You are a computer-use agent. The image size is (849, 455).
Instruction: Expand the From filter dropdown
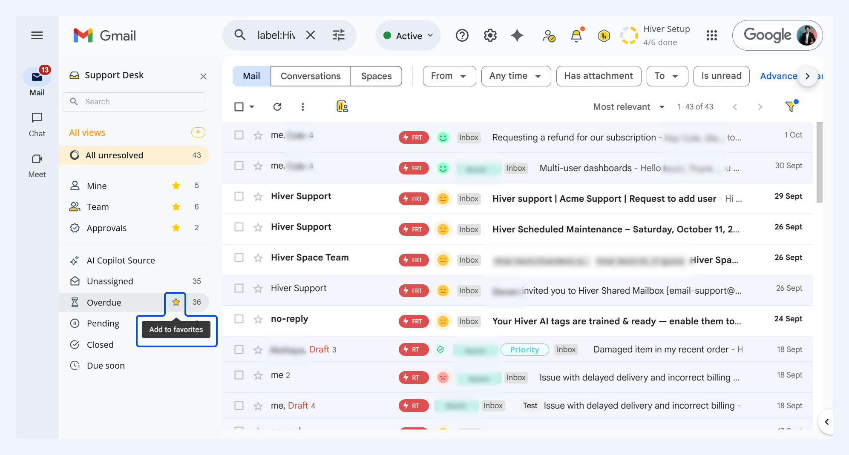(449, 76)
